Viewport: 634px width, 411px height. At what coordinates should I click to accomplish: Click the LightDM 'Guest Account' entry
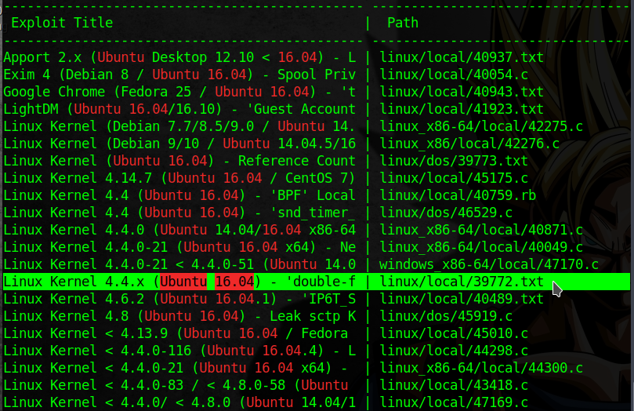click(179, 109)
